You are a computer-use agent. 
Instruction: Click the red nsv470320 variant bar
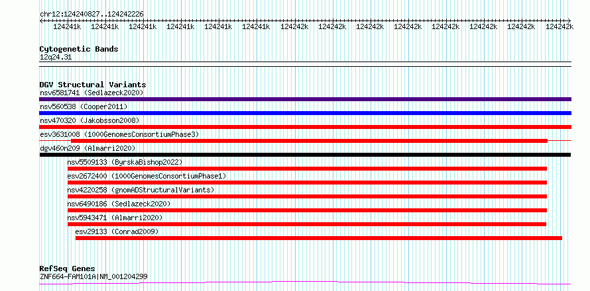[x=305, y=127]
